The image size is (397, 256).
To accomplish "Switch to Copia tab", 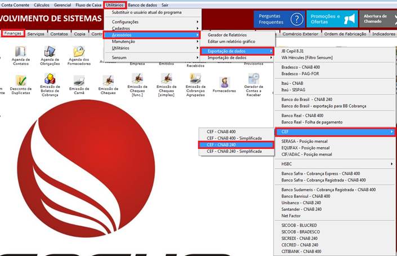I will 79,34.
